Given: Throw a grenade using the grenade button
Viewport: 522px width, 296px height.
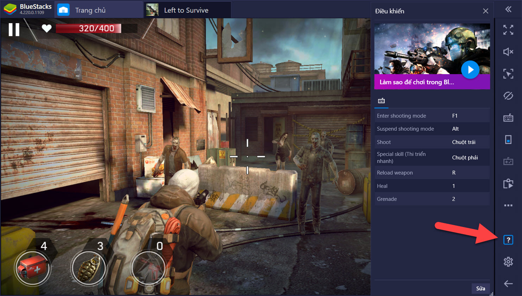Looking at the screenshot, I should pyautogui.click(x=88, y=268).
